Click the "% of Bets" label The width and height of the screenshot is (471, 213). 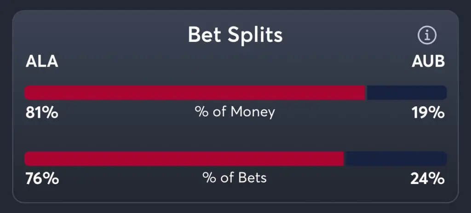[235, 178]
